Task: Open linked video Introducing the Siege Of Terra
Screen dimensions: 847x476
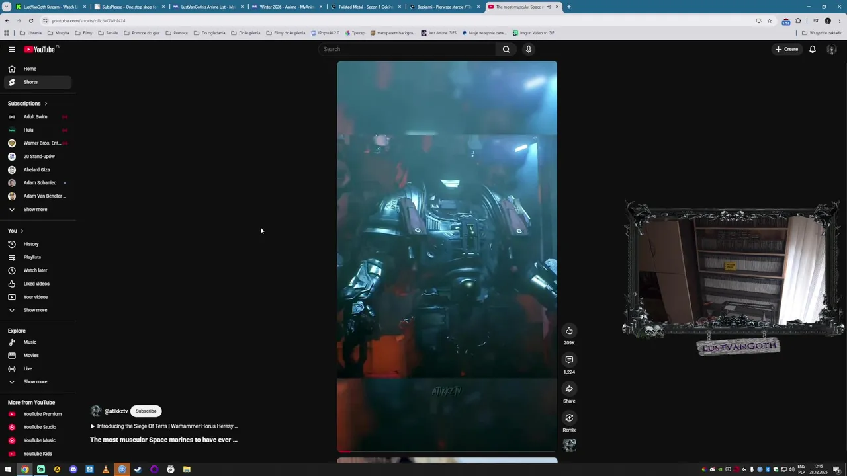Action: tap(164, 426)
